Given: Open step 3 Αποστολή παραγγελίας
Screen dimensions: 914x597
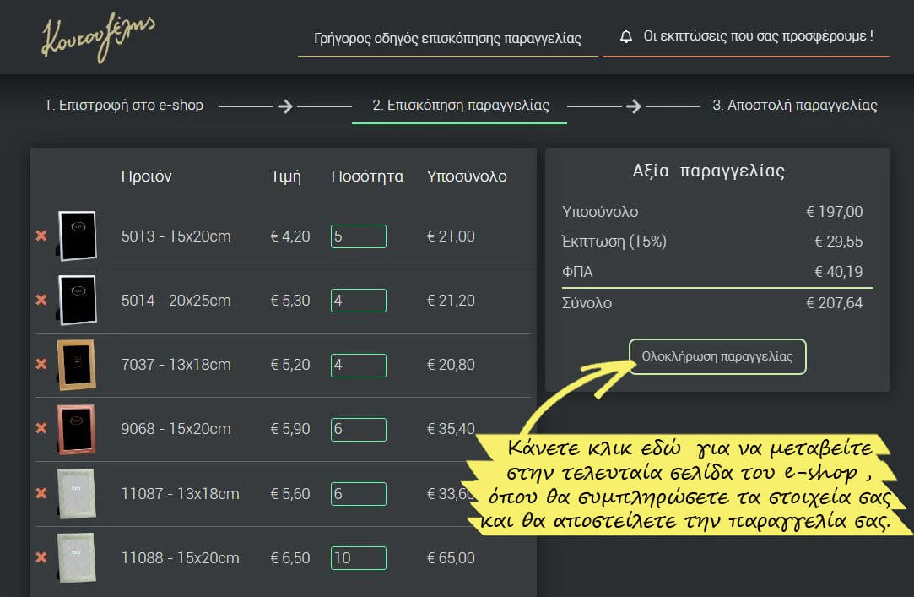Looking at the screenshot, I should pyautogui.click(x=793, y=105).
